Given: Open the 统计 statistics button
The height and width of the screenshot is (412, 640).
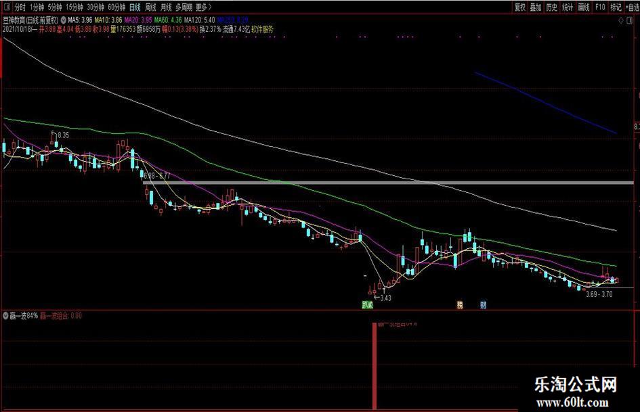Looking at the screenshot, I should [x=568, y=7].
